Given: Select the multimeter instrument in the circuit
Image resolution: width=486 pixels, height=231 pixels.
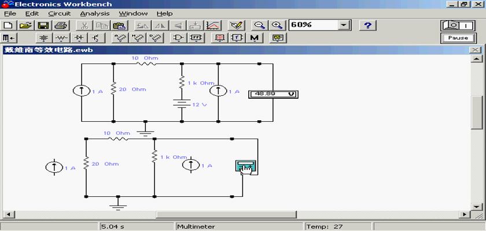Looking at the screenshot, I should (x=246, y=167).
